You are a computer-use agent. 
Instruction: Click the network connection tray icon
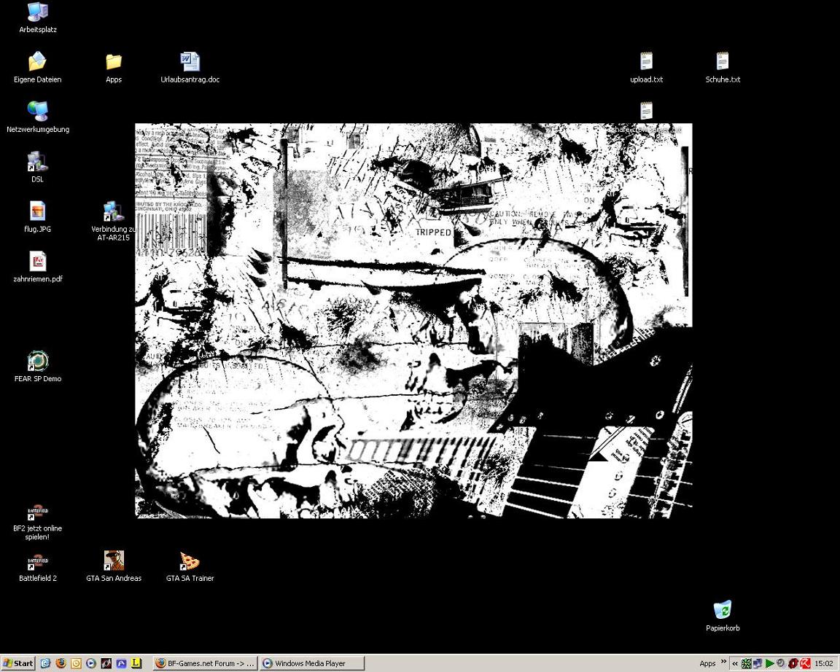(758, 663)
